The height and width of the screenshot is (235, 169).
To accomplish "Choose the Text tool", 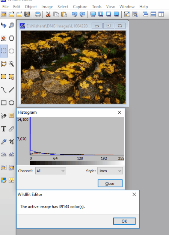I will pos(4,129).
